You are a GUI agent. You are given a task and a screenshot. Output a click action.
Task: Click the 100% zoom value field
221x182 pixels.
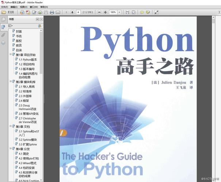(113, 12)
